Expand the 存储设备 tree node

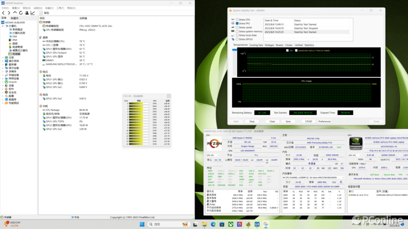(3, 75)
